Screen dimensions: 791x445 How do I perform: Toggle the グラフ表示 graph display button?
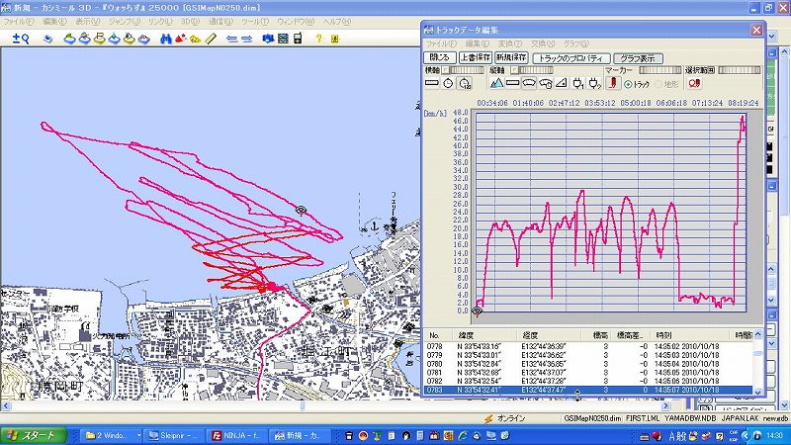pos(638,58)
